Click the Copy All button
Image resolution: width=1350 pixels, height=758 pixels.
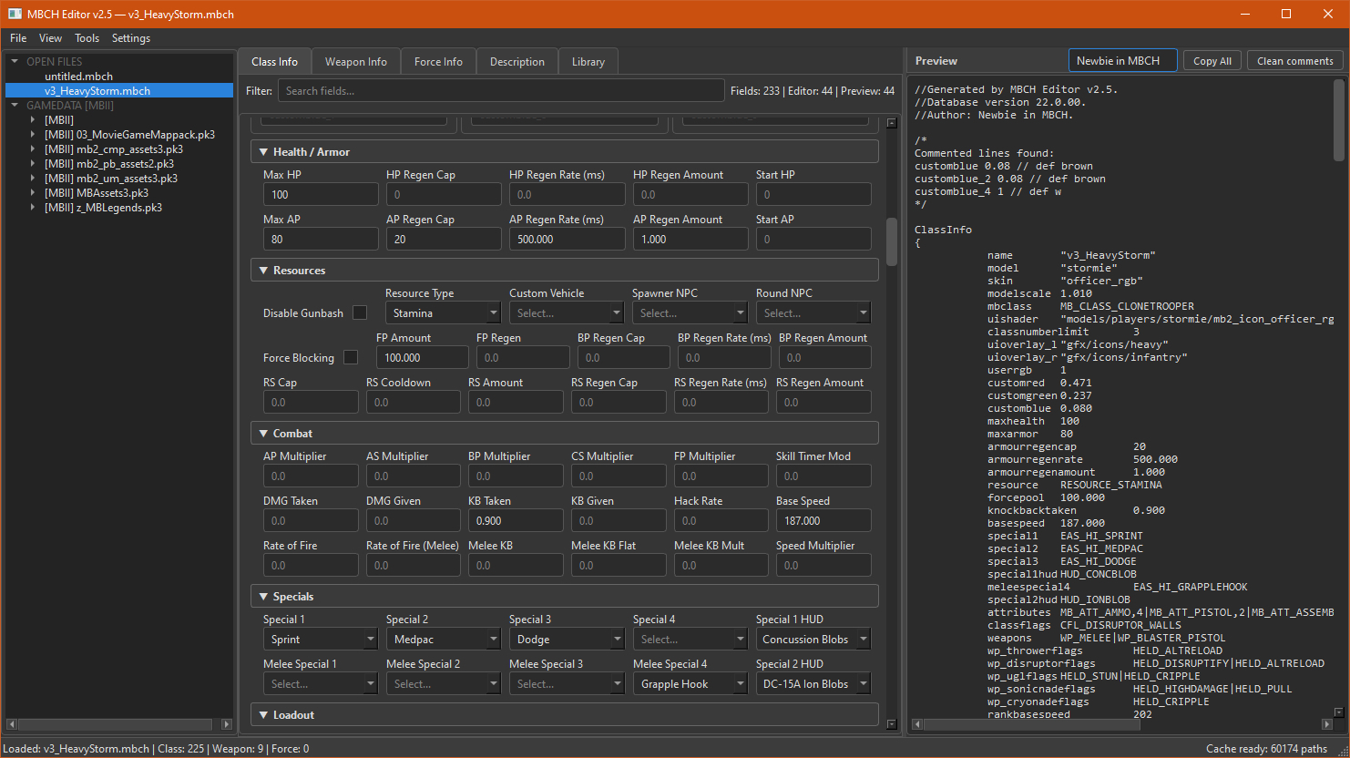click(1212, 61)
